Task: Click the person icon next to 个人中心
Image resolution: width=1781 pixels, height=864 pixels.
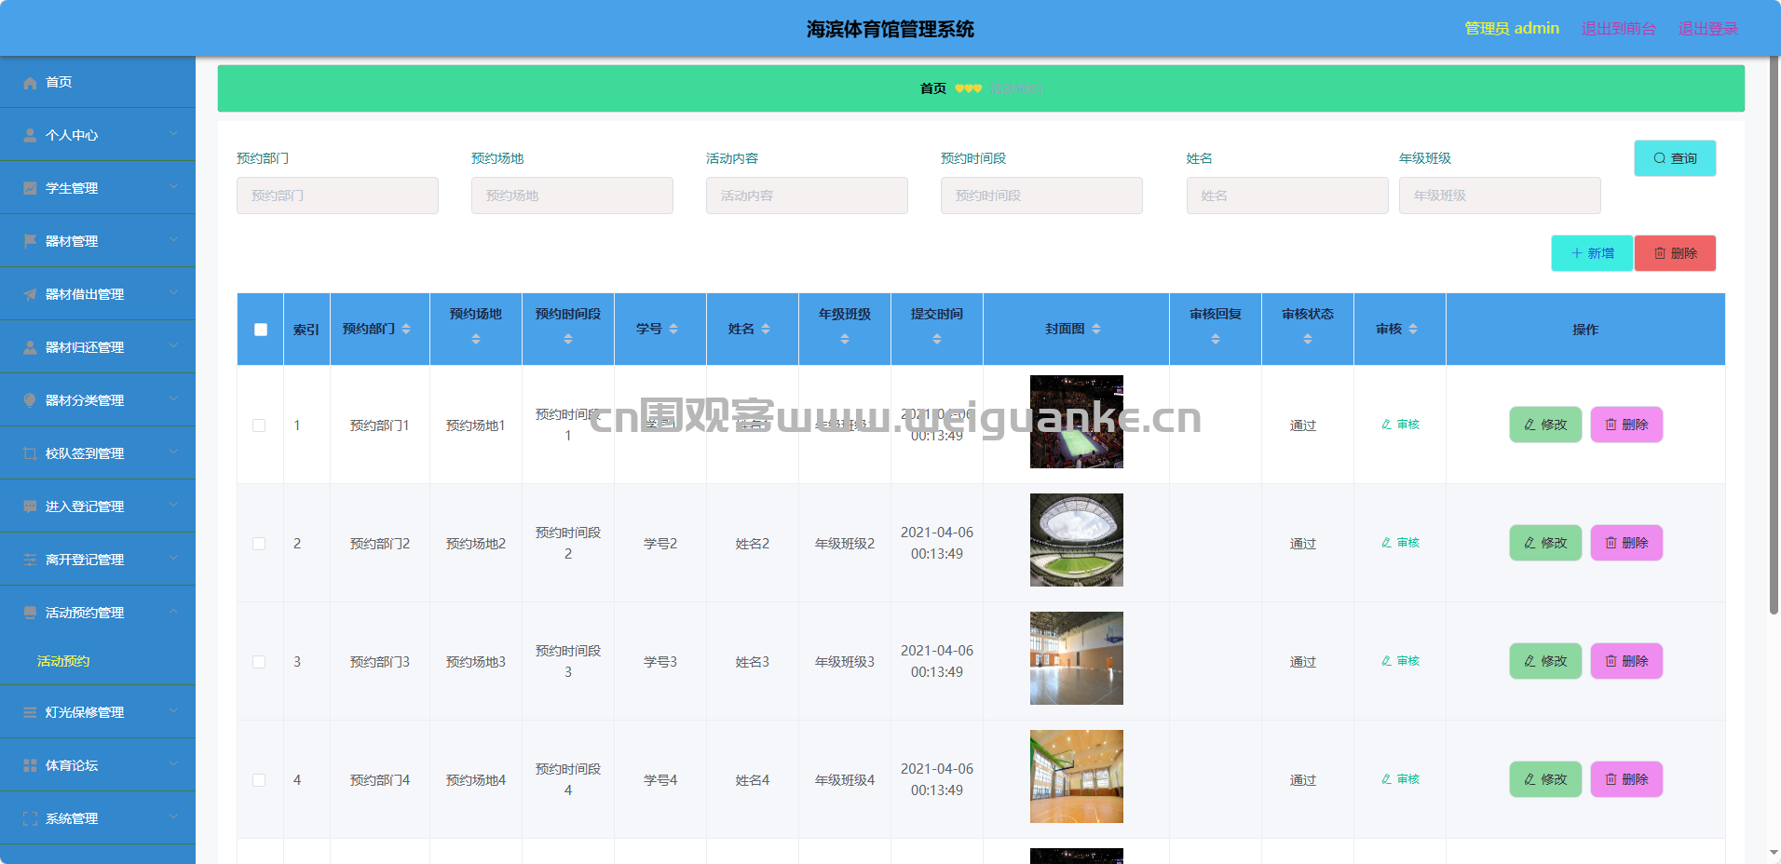Action: point(30,136)
